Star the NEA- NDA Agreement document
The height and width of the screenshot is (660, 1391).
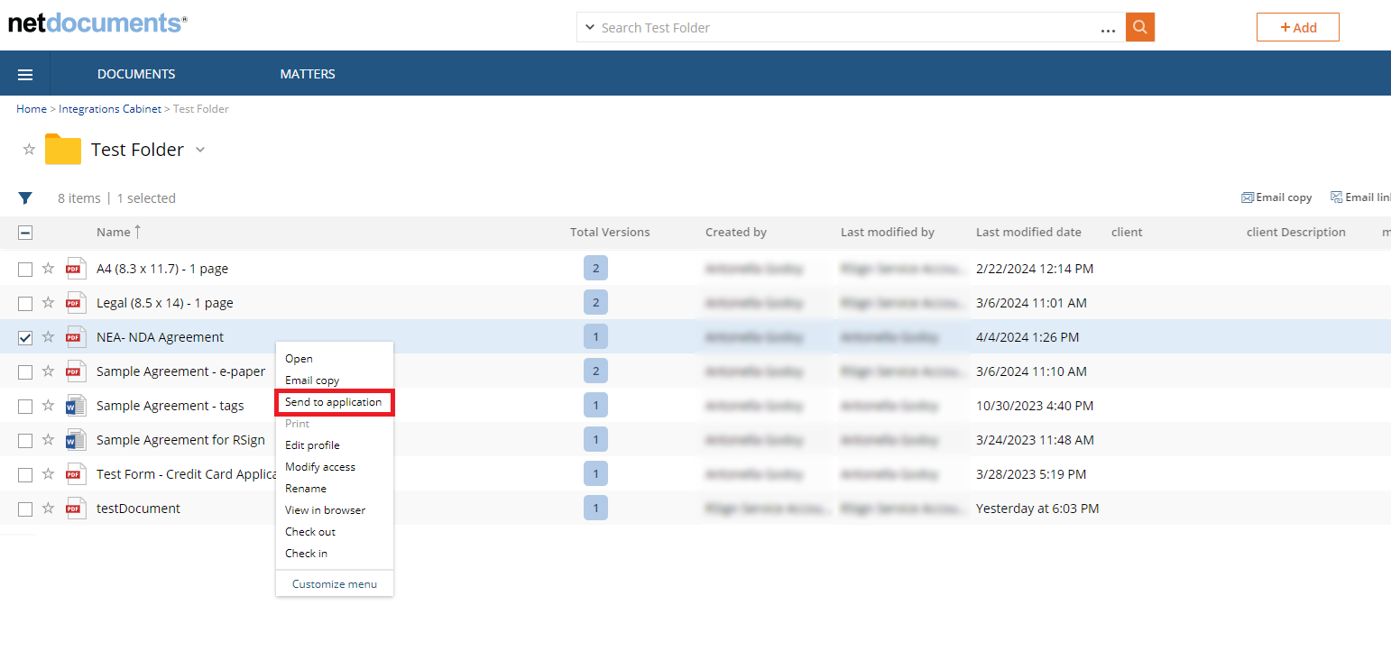[49, 337]
